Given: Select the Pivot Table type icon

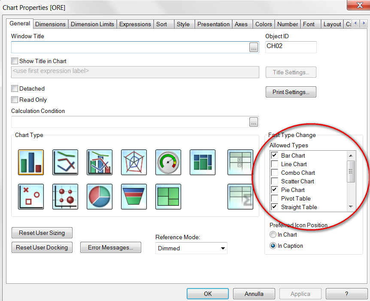Looking at the screenshot, I should coord(240,162).
